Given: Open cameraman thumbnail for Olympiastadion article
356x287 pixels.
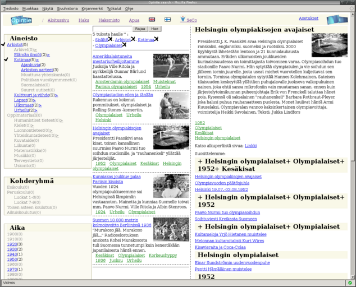Looking at the screenshot, I should click(174, 105).
